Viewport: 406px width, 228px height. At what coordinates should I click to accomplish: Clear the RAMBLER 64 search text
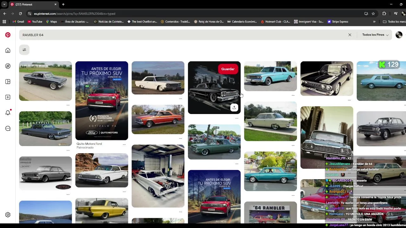350,35
